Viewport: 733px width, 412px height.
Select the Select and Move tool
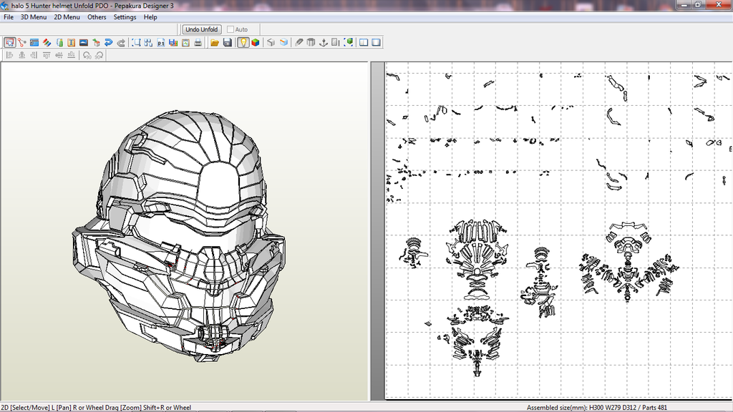coord(10,42)
